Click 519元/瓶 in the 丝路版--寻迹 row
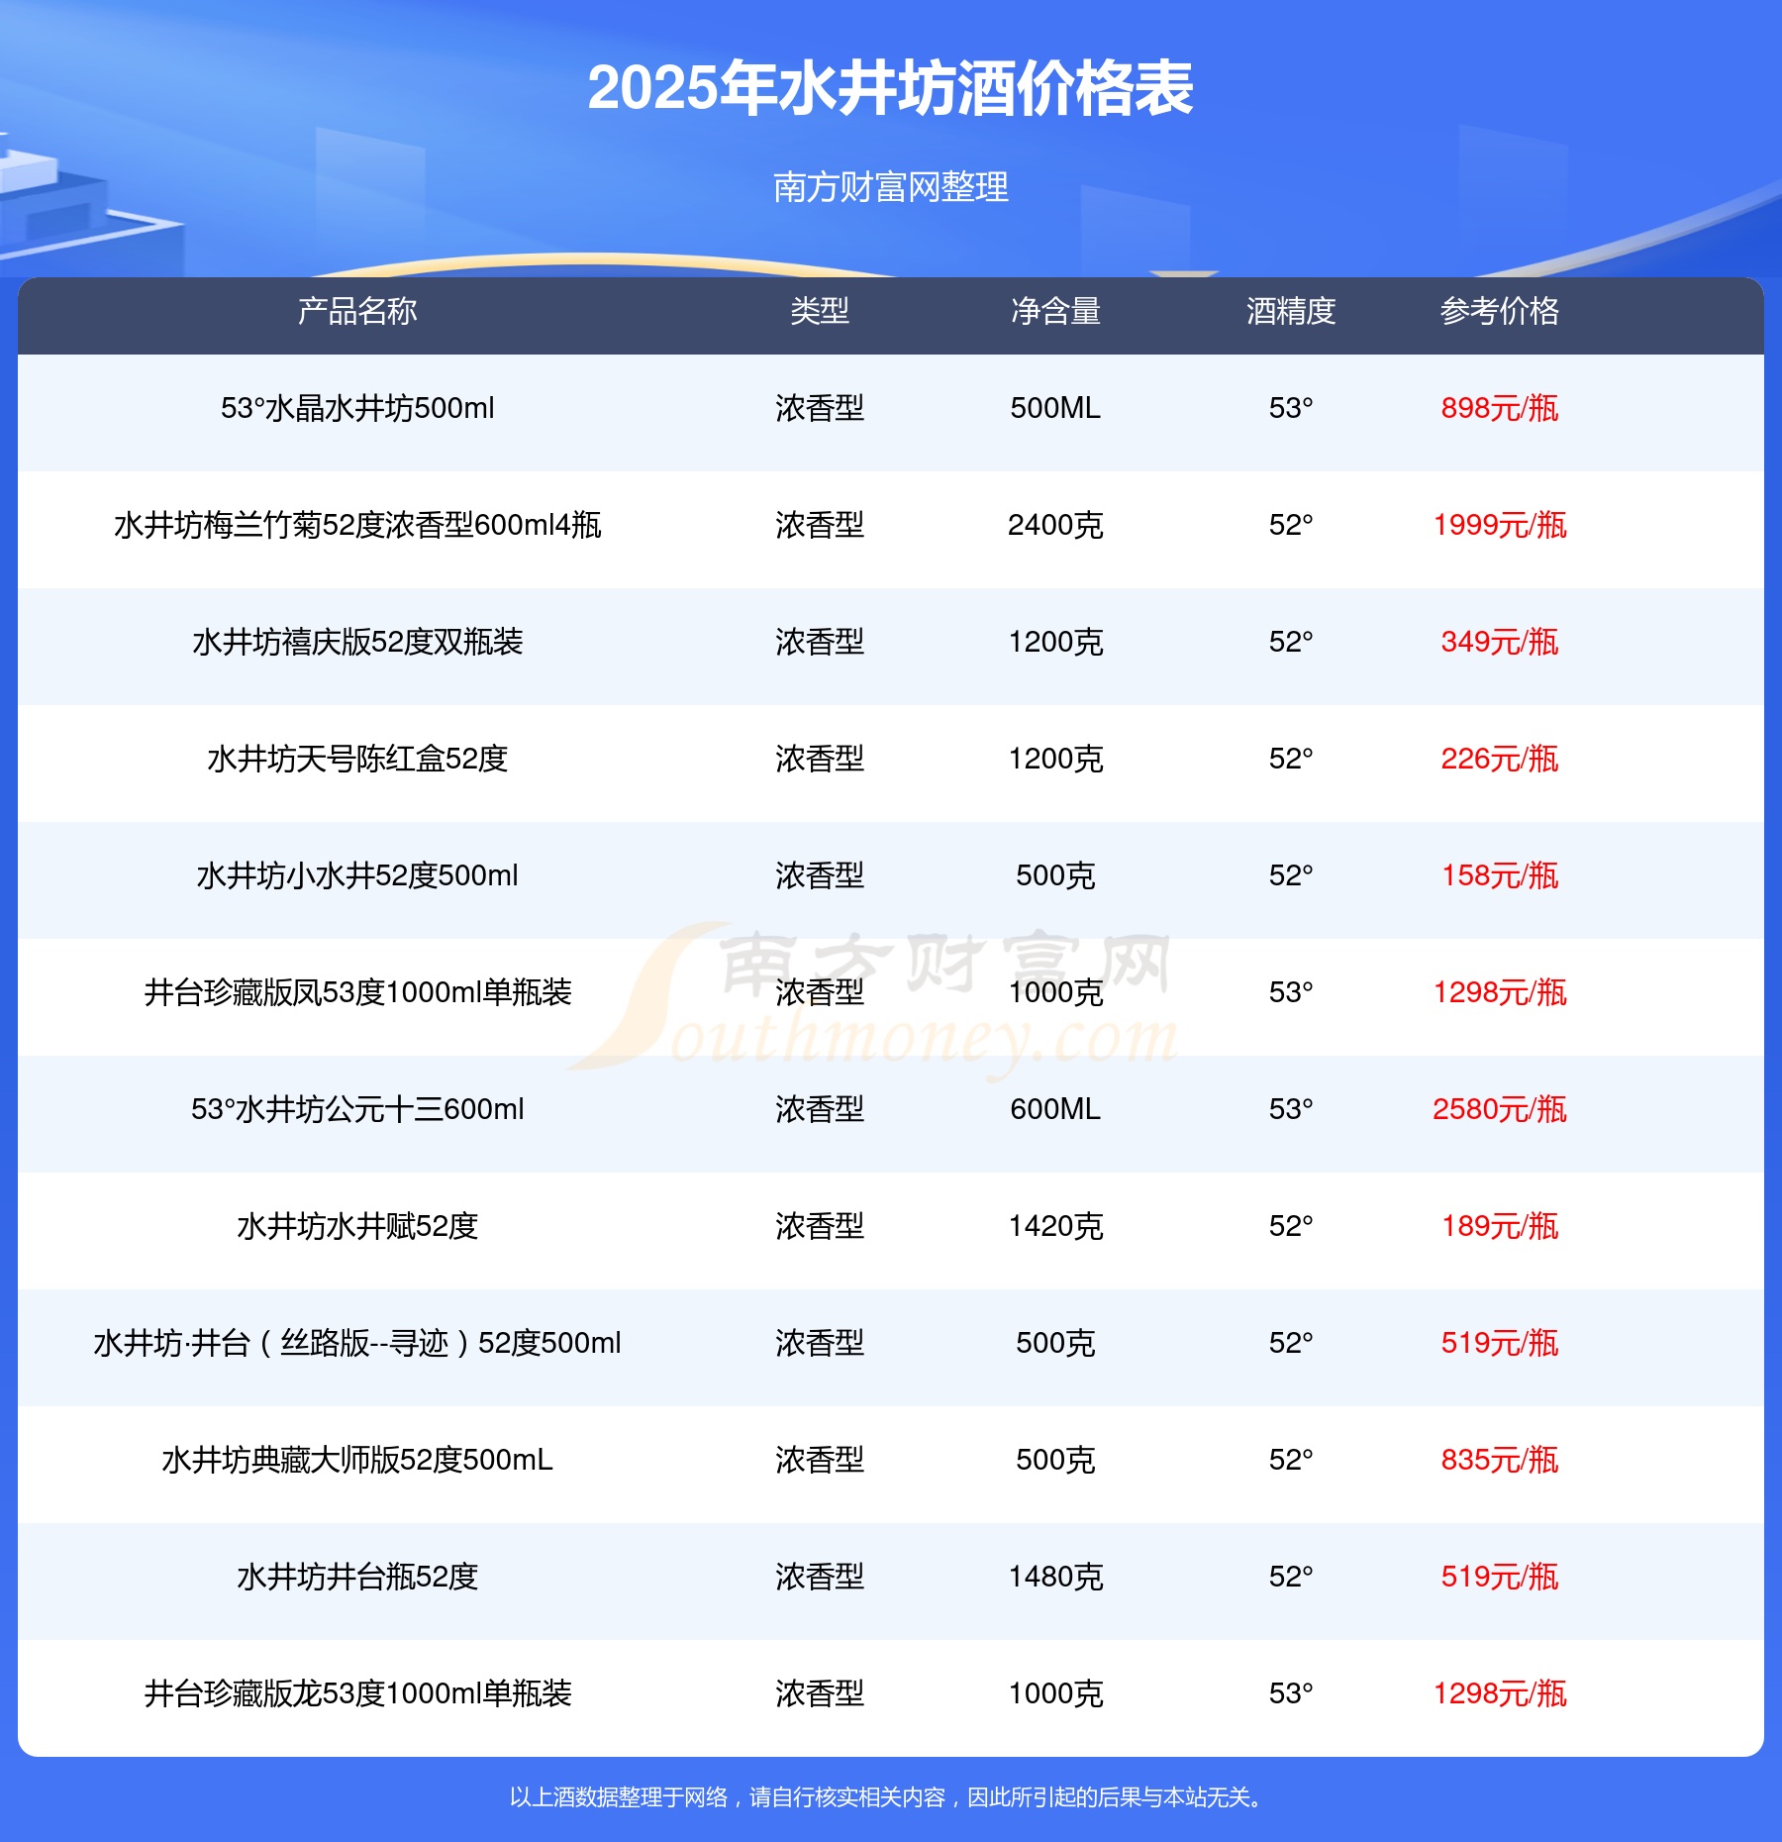Viewport: 1782px width, 1842px height. (1500, 1343)
